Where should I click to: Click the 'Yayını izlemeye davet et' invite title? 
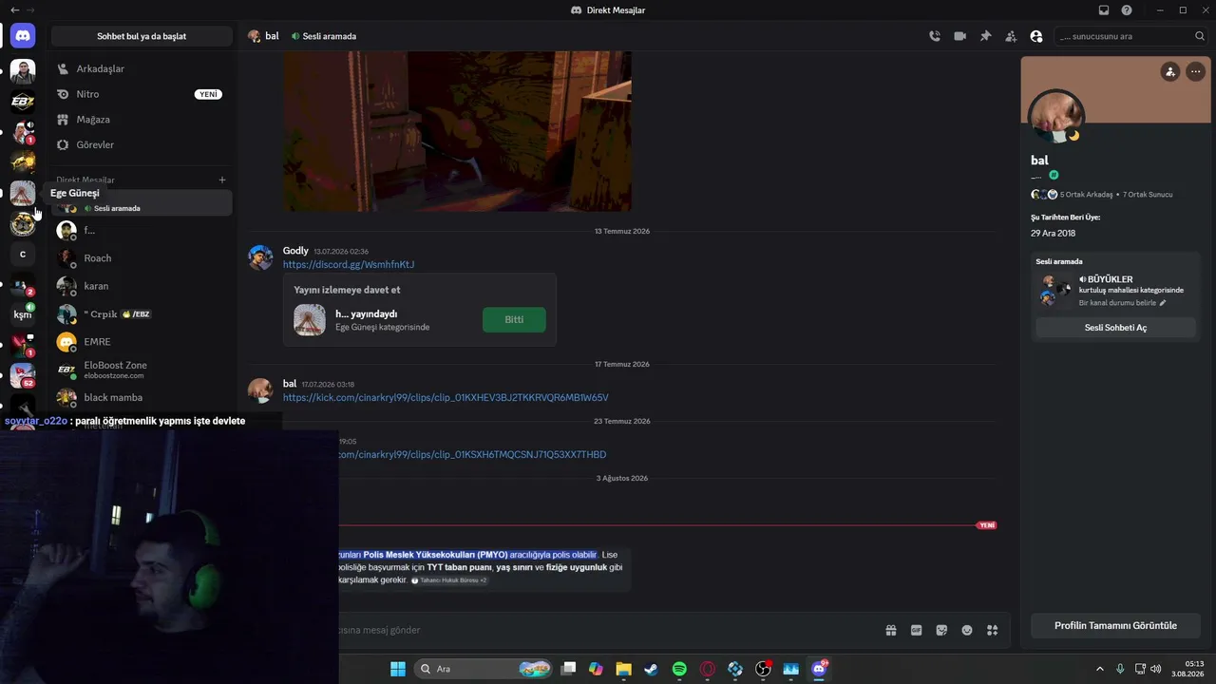pos(347,290)
